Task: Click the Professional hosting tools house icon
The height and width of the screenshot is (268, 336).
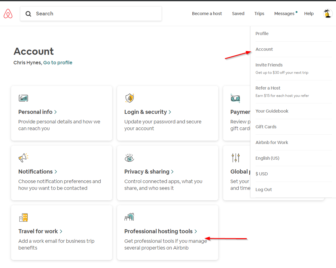Action: pos(129,217)
